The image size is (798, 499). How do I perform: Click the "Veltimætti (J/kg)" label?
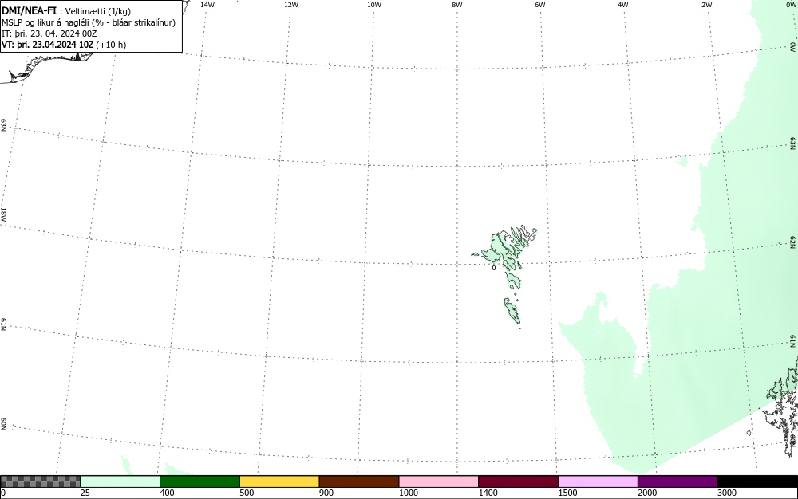[98, 11]
